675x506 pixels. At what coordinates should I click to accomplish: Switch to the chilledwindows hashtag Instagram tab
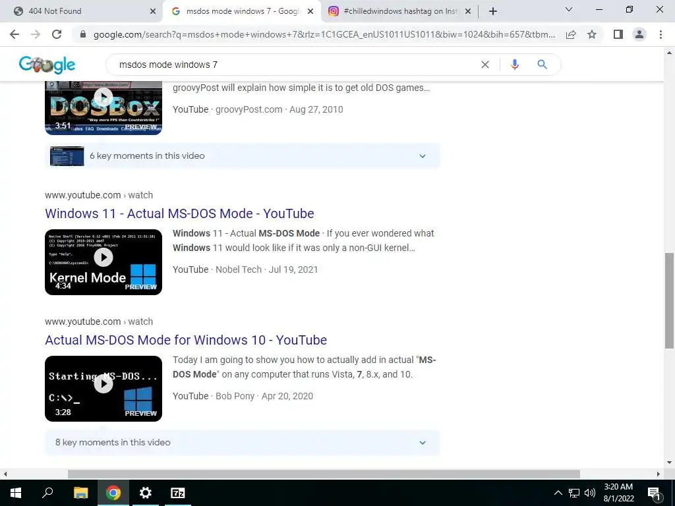click(x=400, y=11)
